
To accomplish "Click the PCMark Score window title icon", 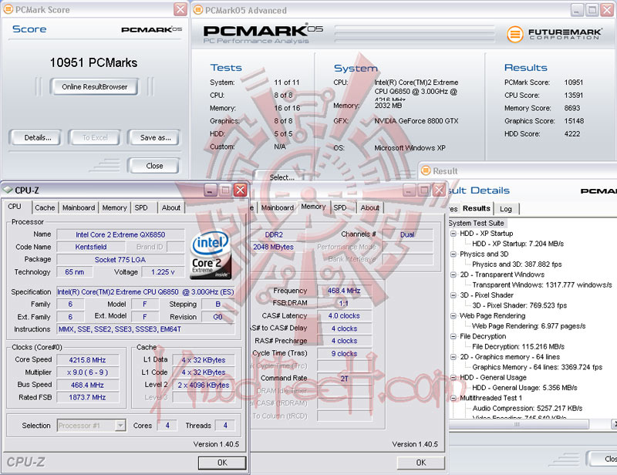I will tap(8, 9).
